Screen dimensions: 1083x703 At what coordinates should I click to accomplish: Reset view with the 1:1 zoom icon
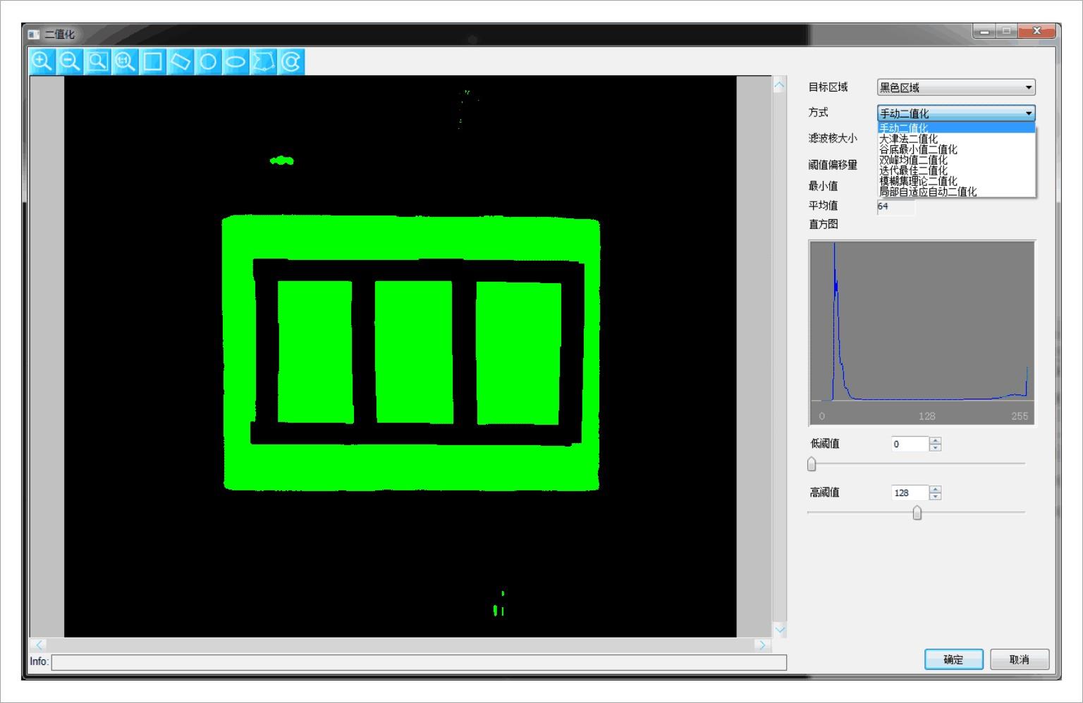pyautogui.click(x=125, y=62)
